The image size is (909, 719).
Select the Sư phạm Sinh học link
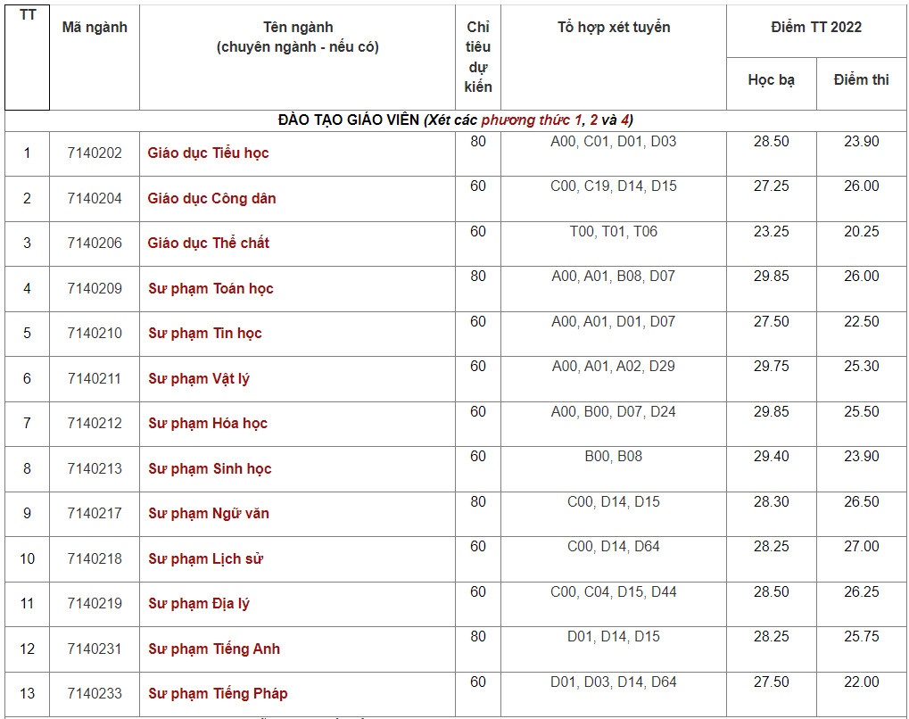coord(210,469)
